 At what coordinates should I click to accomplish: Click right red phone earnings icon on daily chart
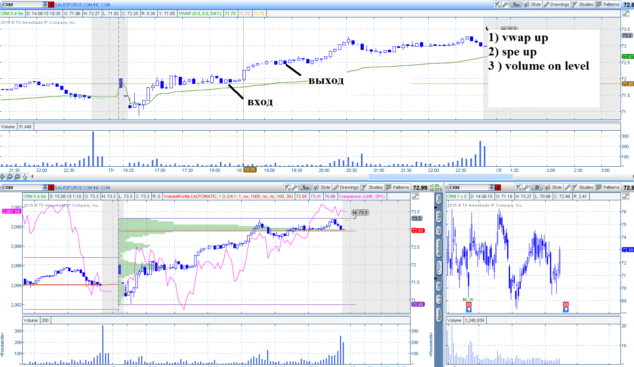click(x=566, y=304)
